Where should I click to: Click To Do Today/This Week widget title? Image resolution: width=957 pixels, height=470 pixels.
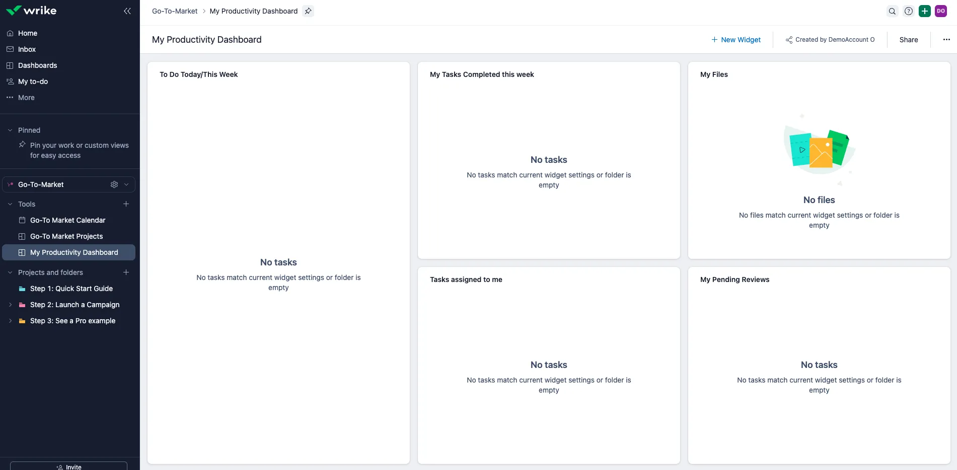[x=198, y=74]
